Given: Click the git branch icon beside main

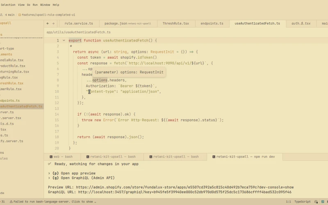Looking at the screenshot, I should (6, 15).
